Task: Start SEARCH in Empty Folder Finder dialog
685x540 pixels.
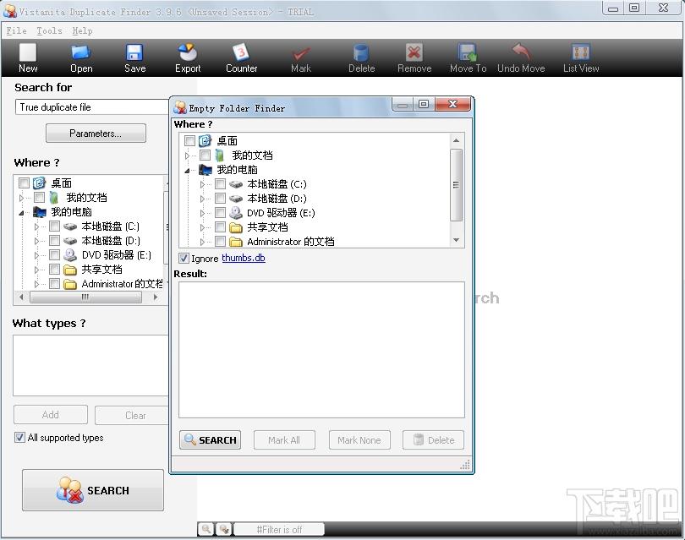Action: pyautogui.click(x=210, y=440)
